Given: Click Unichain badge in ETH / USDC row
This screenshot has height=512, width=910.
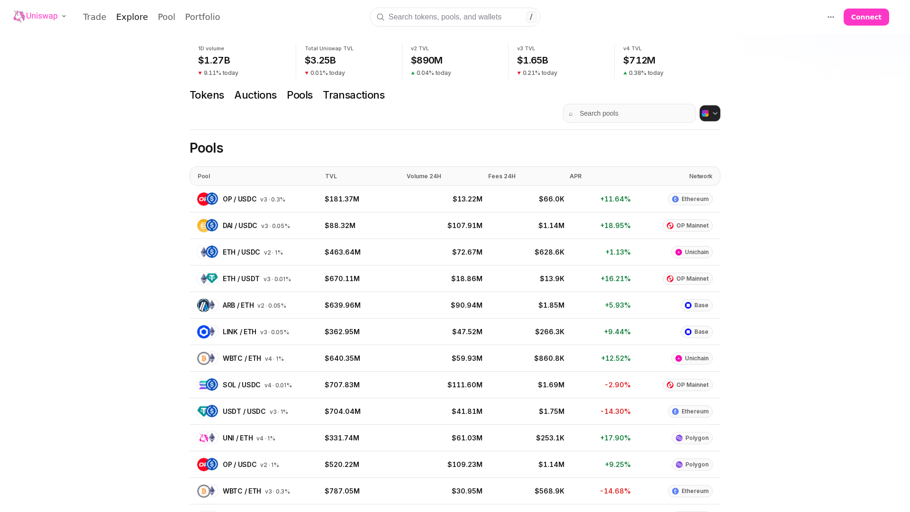Looking at the screenshot, I should pyautogui.click(x=692, y=252).
